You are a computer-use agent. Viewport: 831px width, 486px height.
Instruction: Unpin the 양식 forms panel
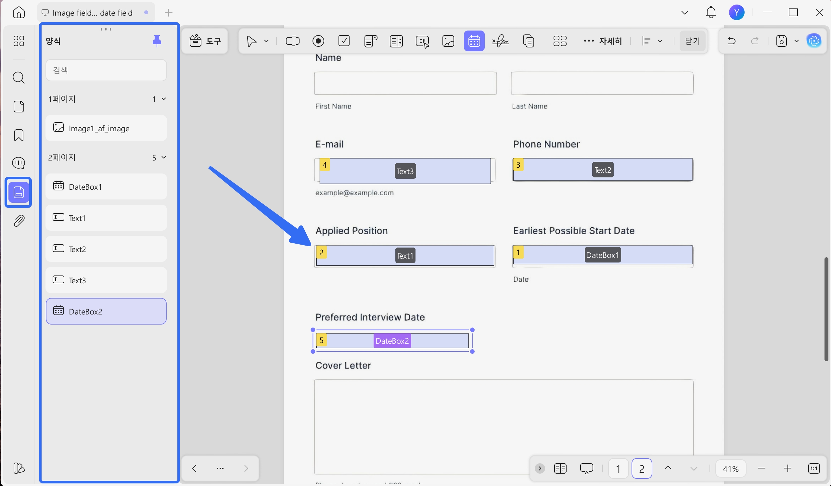157,40
